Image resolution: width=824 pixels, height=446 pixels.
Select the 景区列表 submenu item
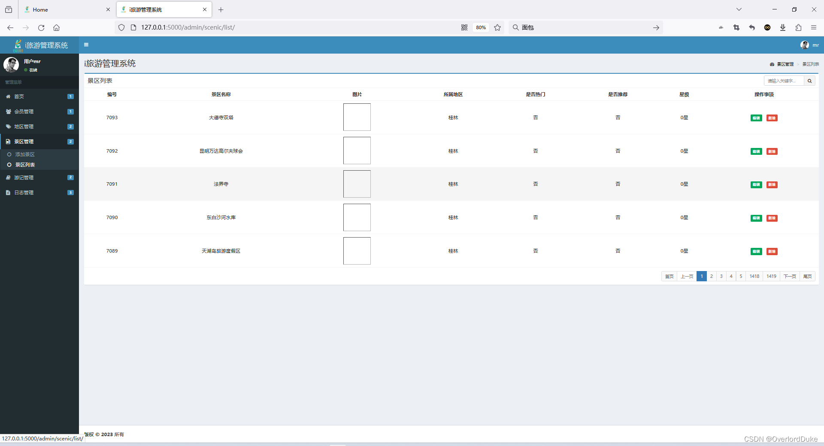click(x=25, y=165)
